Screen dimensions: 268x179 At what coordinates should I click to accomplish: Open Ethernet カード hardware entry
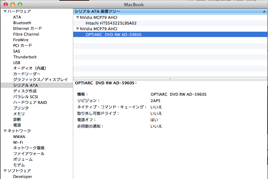coord(27,28)
